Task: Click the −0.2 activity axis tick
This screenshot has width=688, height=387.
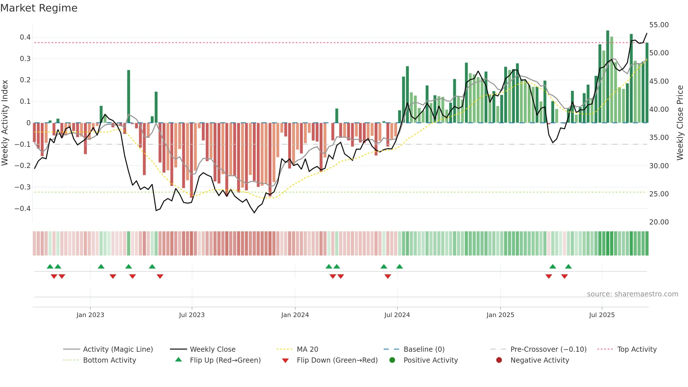Action: [23, 166]
